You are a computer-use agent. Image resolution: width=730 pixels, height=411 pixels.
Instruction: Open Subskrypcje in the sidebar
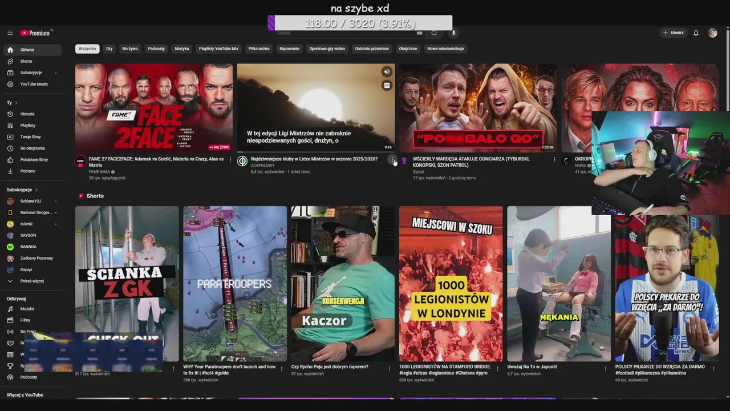pyautogui.click(x=32, y=72)
